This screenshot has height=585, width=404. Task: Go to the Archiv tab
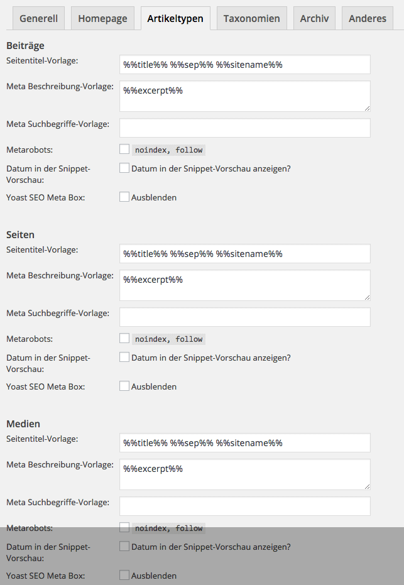(314, 18)
